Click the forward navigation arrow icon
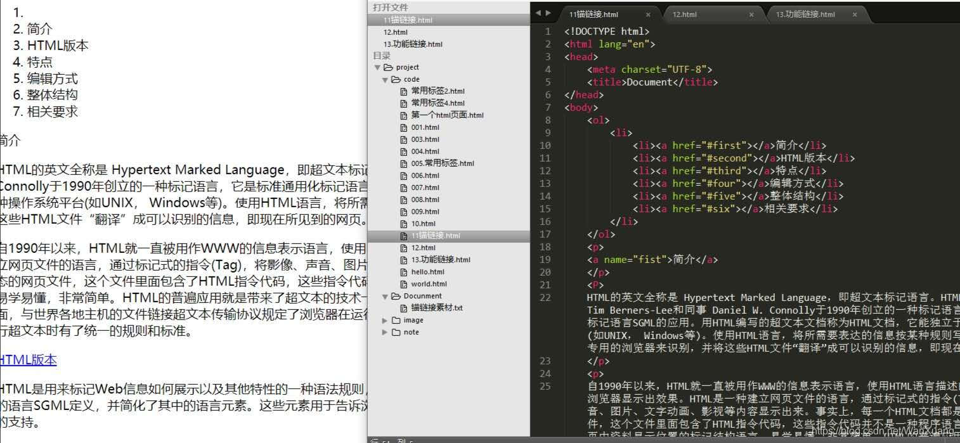 (x=547, y=12)
